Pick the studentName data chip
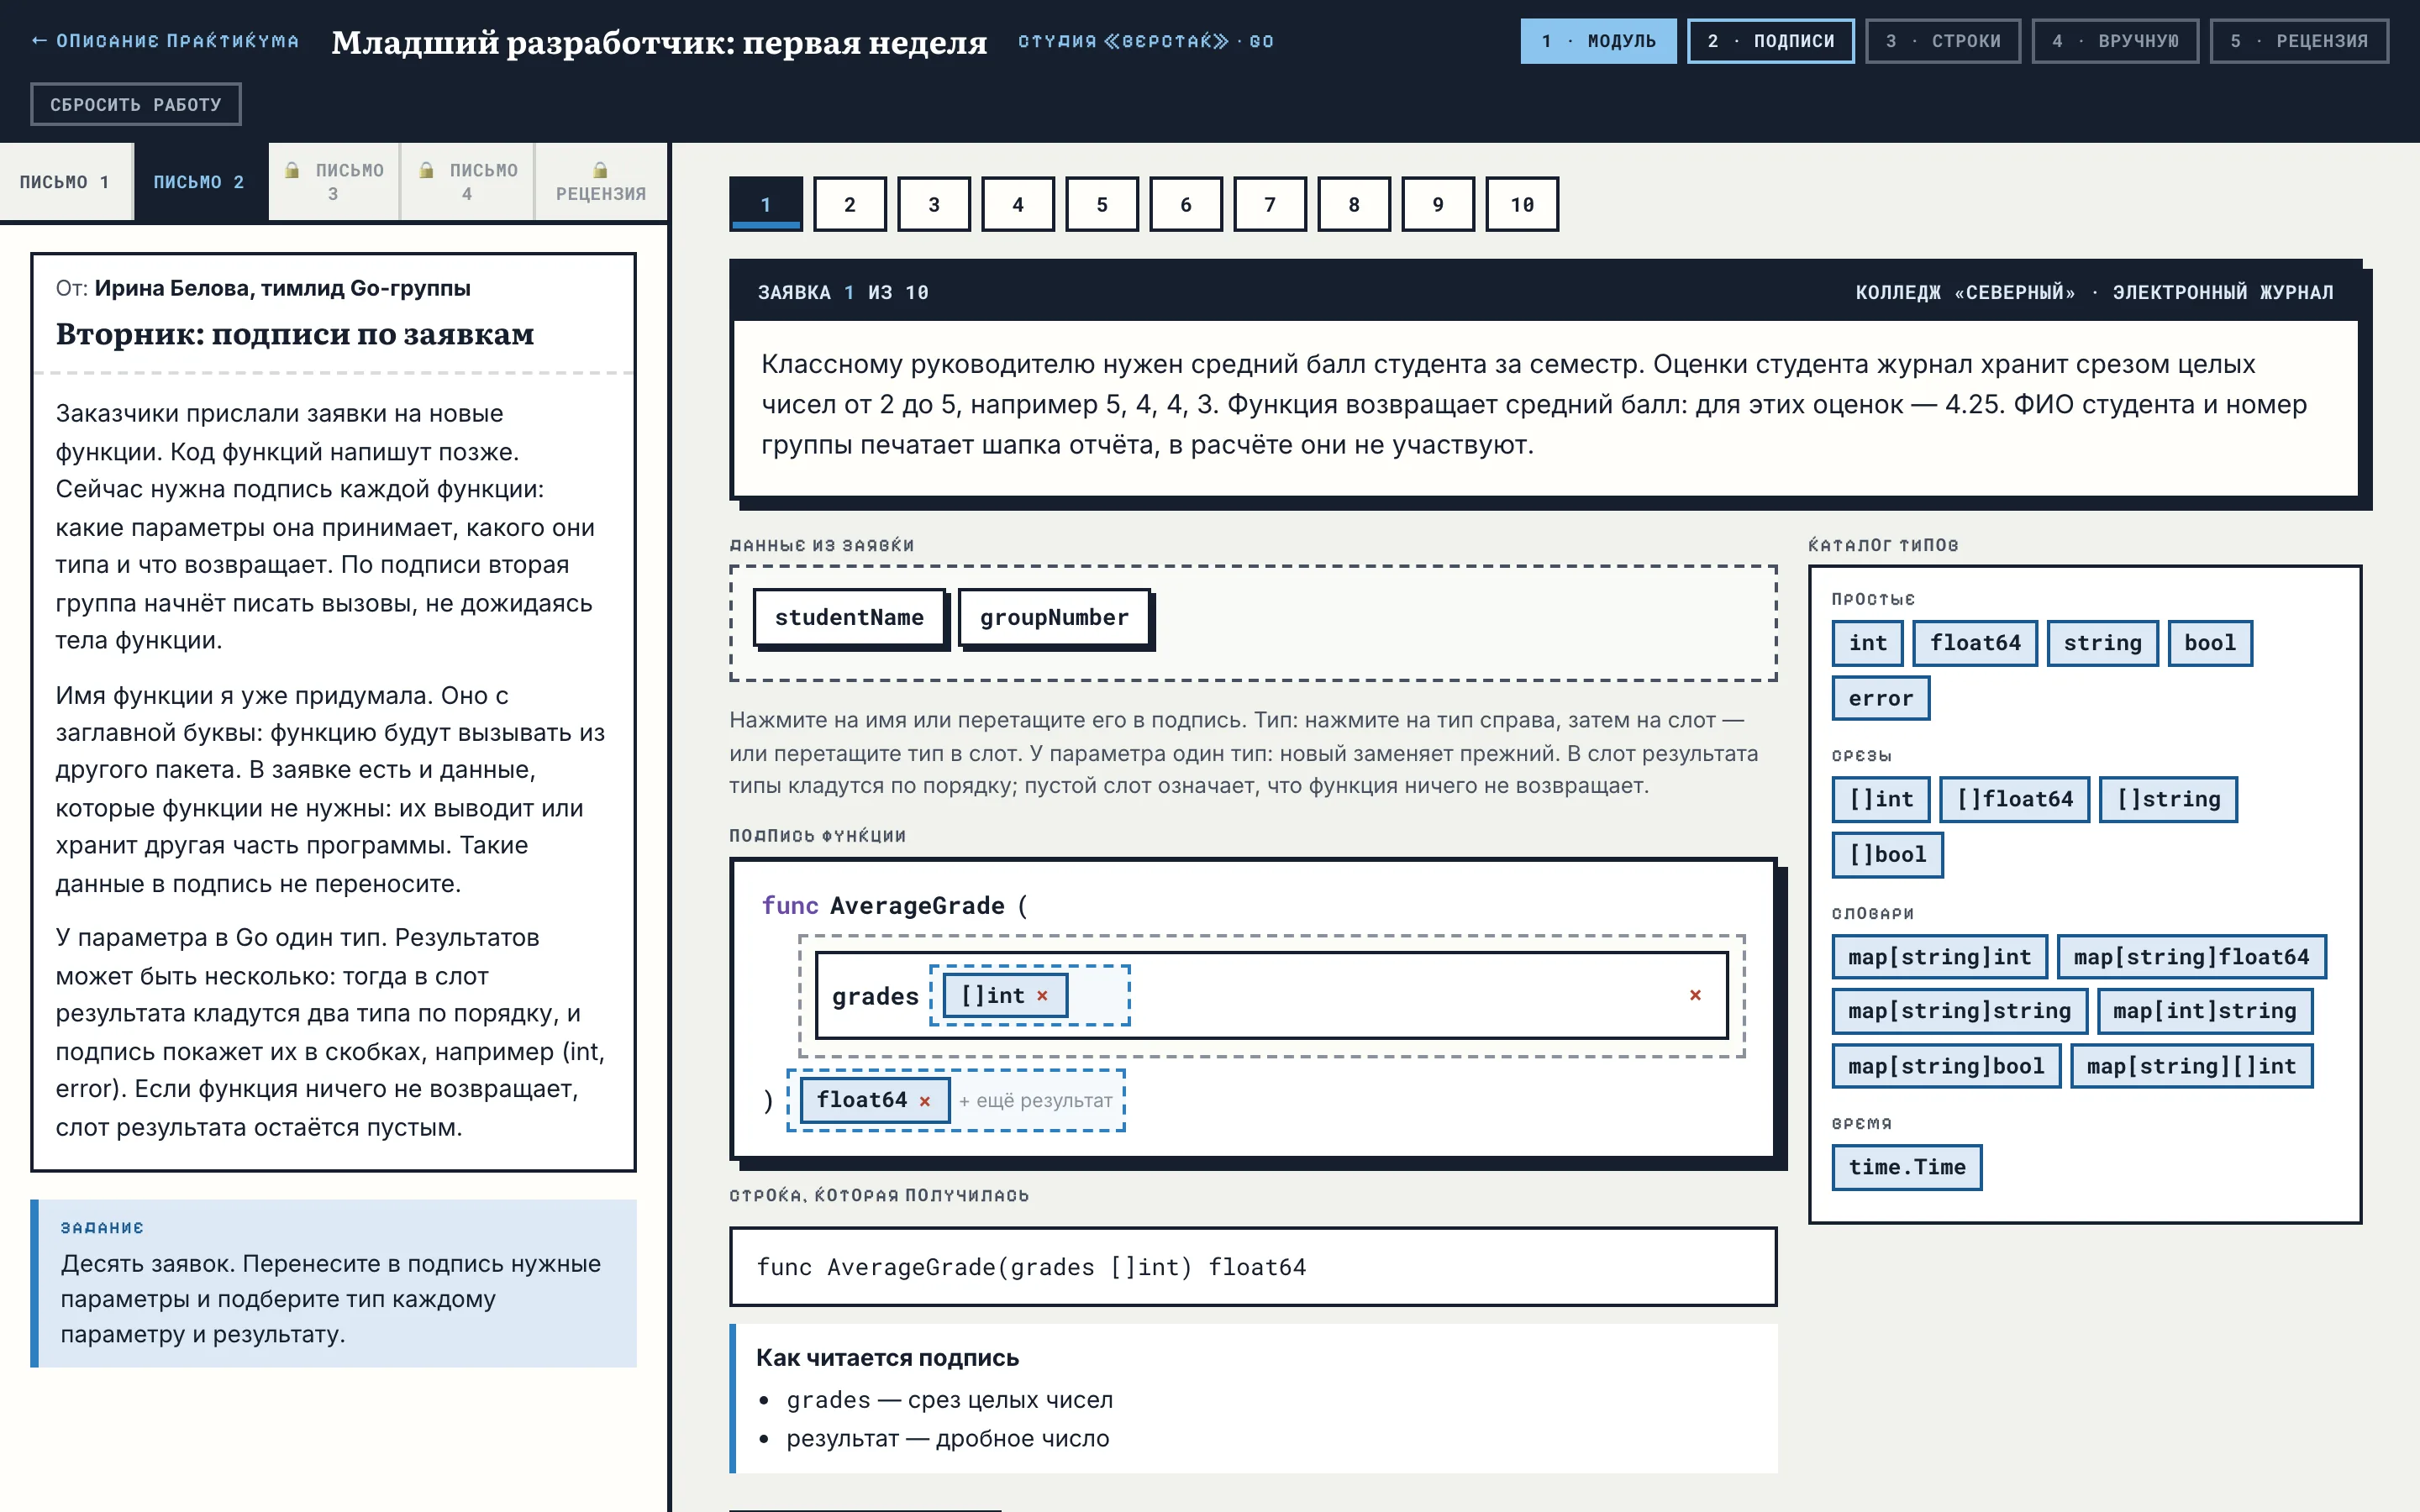 click(x=849, y=618)
